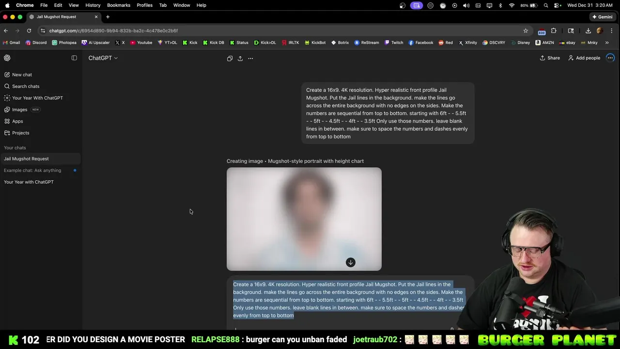Click the scroll-to-bottom arrow button
The image size is (620, 349).
click(351, 262)
